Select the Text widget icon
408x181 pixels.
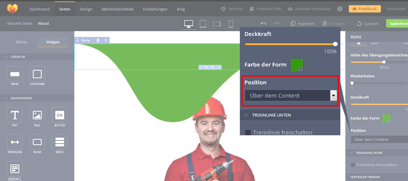(15, 115)
